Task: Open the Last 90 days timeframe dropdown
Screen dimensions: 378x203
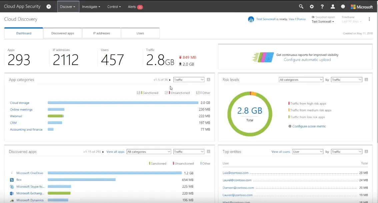Action: pyautogui.click(x=351, y=21)
